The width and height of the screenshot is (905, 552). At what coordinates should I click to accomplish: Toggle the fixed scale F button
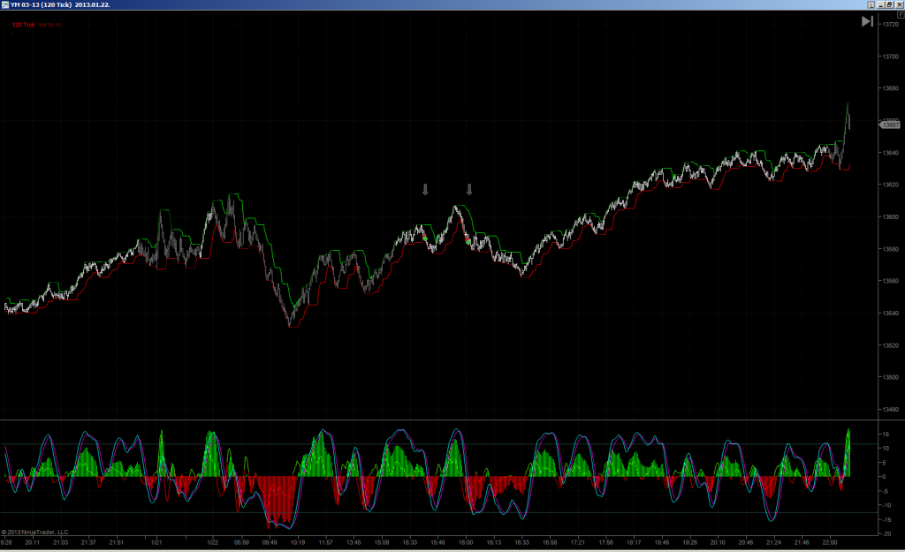tap(901, 14)
